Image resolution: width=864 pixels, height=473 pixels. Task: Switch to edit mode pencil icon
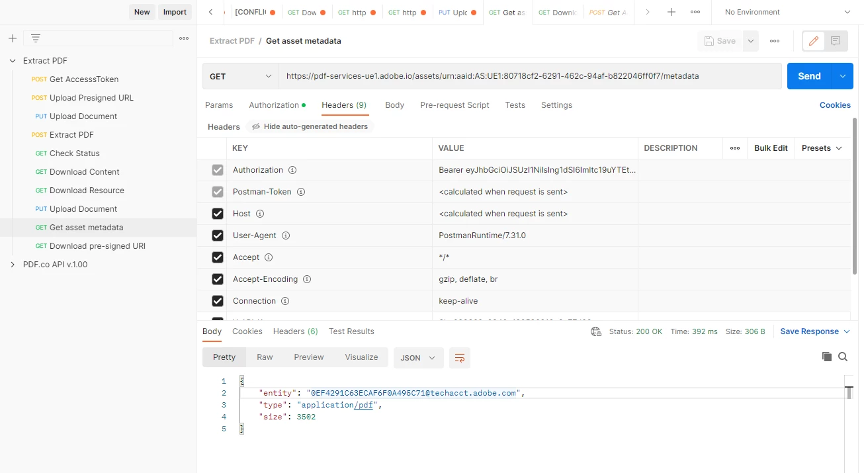(x=814, y=41)
